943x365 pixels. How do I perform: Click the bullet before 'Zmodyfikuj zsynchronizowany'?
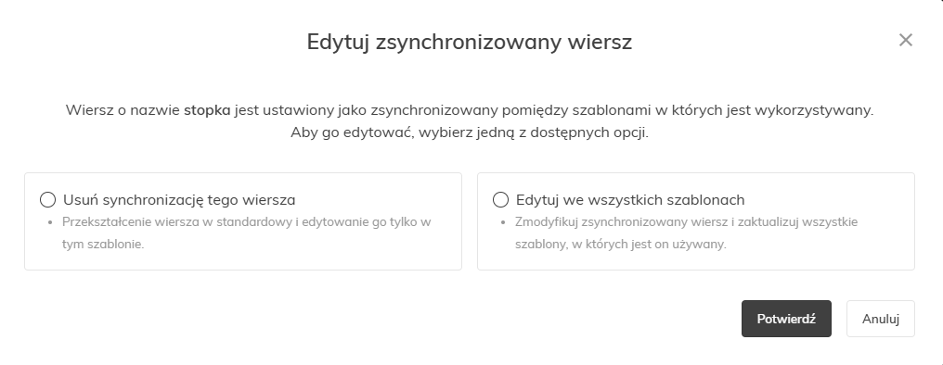coord(503,222)
